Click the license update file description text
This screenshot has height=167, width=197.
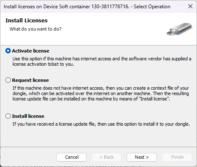[101, 124]
